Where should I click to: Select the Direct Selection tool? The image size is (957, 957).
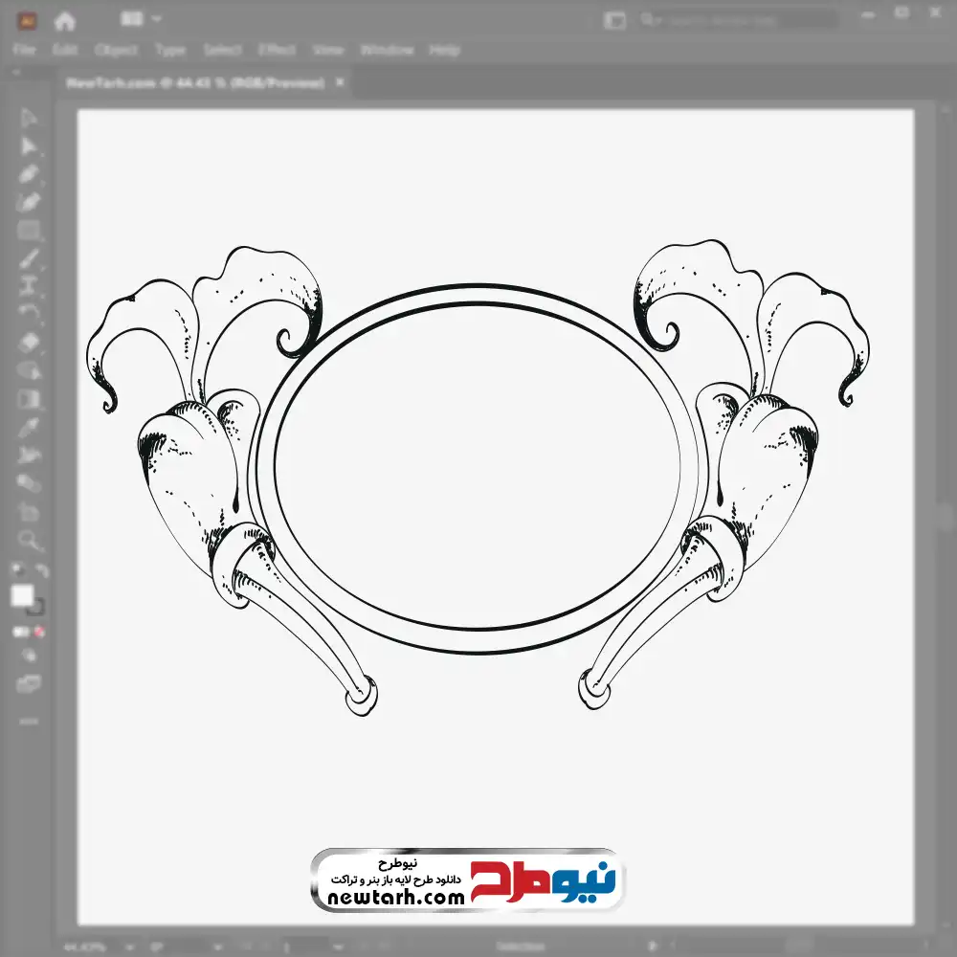29,145
